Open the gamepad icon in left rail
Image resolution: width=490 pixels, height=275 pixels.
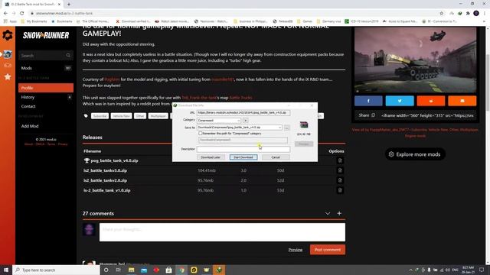[x=8, y=66]
